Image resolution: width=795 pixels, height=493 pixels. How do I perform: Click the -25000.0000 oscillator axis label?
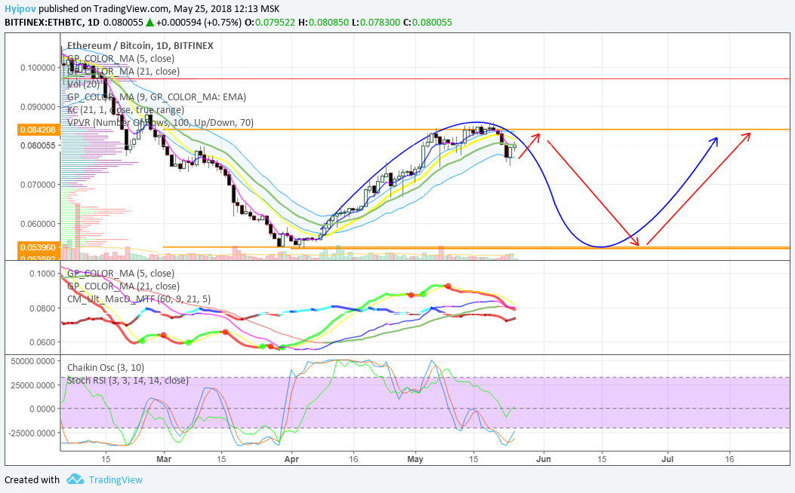(x=32, y=433)
